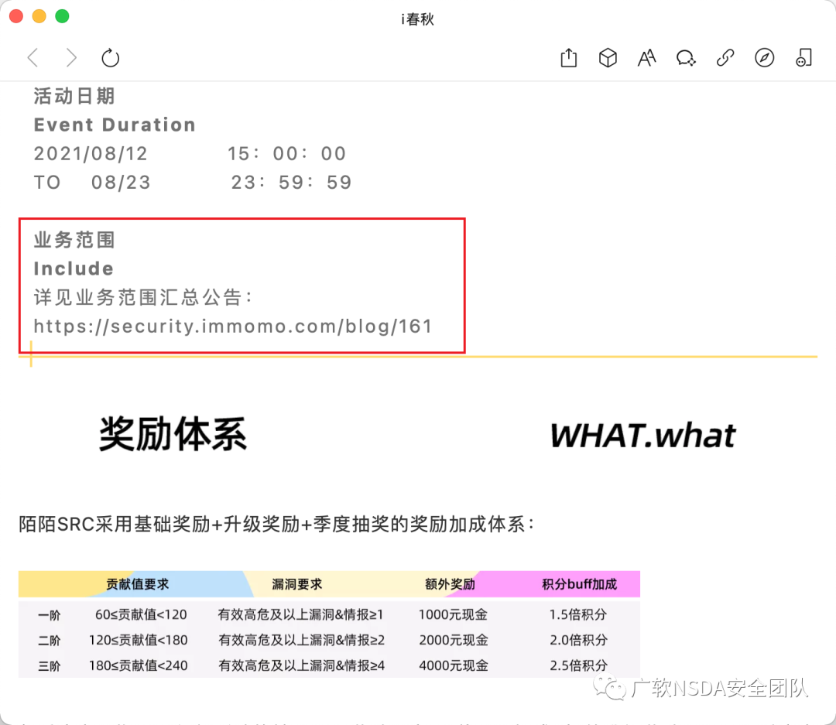Click the cube mini-program icon
The height and width of the screenshot is (725, 836).
tap(608, 57)
